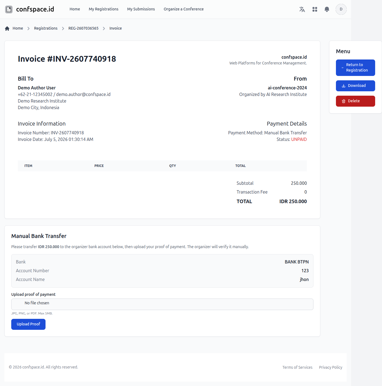This screenshot has height=386, width=382.
Task: Go to Registrations breadcrumb link
Action: 46,28
